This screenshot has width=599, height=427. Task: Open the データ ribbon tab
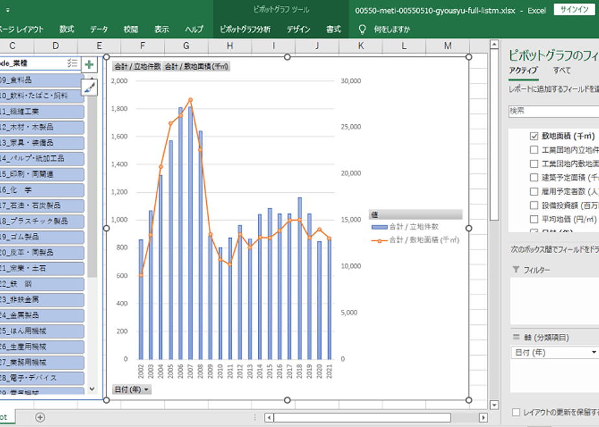[x=99, y=29]
